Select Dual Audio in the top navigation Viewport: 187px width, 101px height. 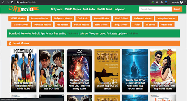pos(89,9)
